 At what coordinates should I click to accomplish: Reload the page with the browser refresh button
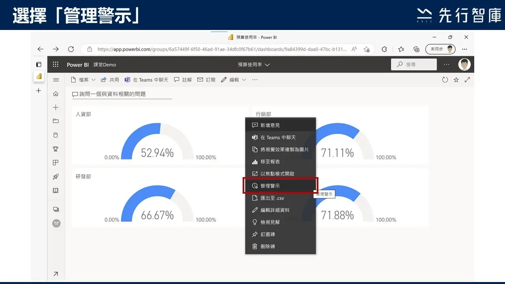71,49
